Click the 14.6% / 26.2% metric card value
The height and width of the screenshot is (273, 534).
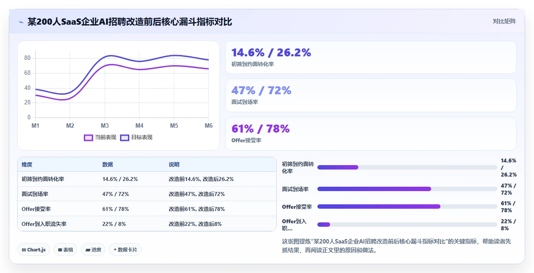tap(271, 52)
